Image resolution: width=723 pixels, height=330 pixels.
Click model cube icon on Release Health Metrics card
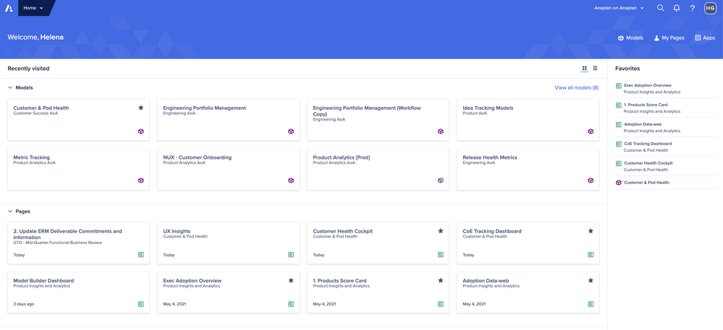click(591, 181)
